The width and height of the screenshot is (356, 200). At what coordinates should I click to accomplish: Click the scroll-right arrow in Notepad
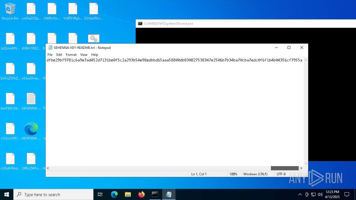click(x=301, y=168)
